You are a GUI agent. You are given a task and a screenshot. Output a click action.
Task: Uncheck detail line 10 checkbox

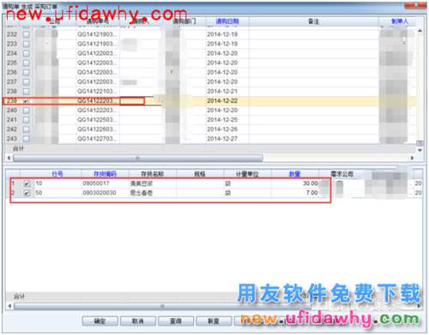pos(27,183)
